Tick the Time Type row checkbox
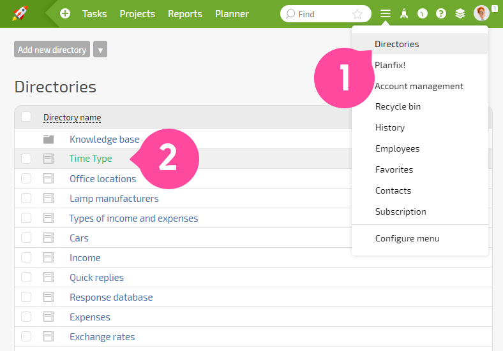This screenshot has height=351, width=503. tap(26, 159)
